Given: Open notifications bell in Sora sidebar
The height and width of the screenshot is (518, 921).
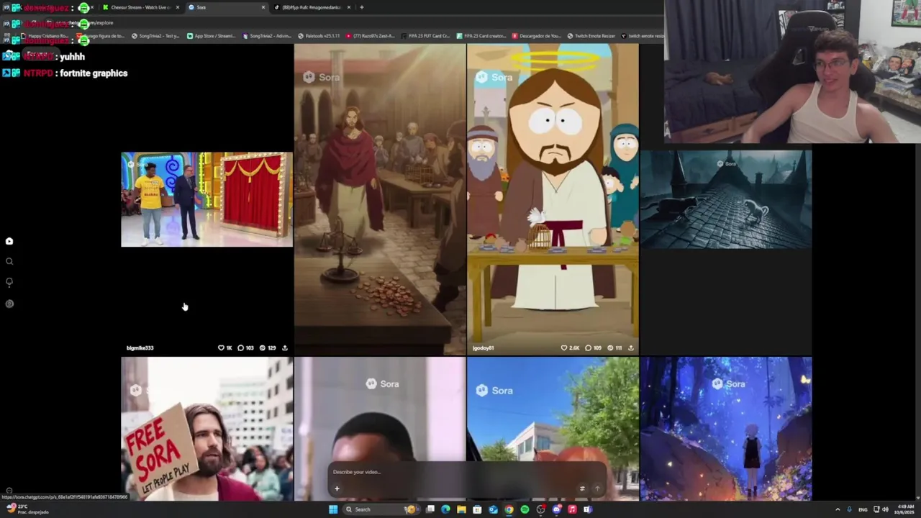Looking at the screenshot, I should pos(9,282).
